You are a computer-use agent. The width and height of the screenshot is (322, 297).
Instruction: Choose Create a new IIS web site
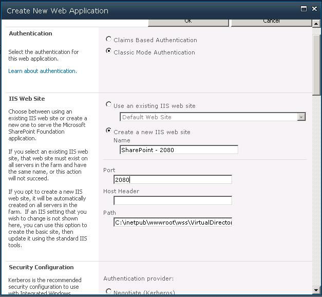point(108,131)
